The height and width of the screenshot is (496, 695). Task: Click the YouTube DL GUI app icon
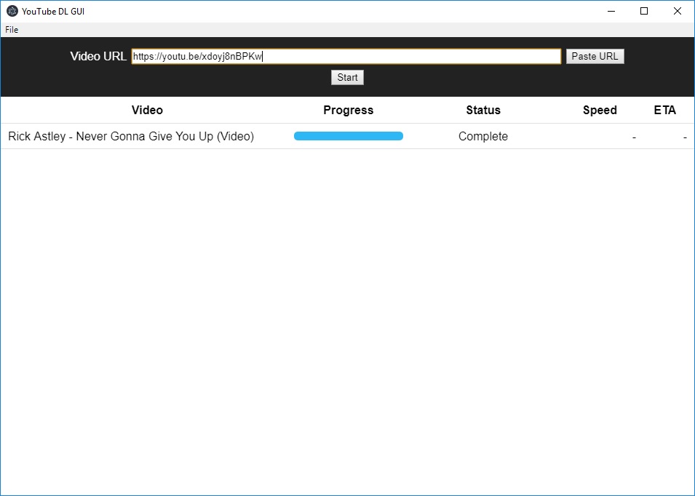click(x=12, y=11)
